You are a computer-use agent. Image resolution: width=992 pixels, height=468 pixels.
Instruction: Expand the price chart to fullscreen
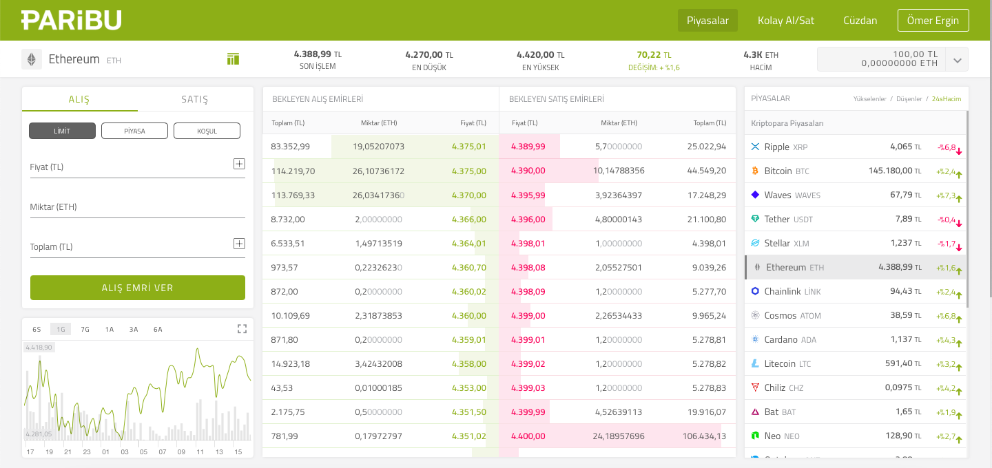tap(242, 329)
